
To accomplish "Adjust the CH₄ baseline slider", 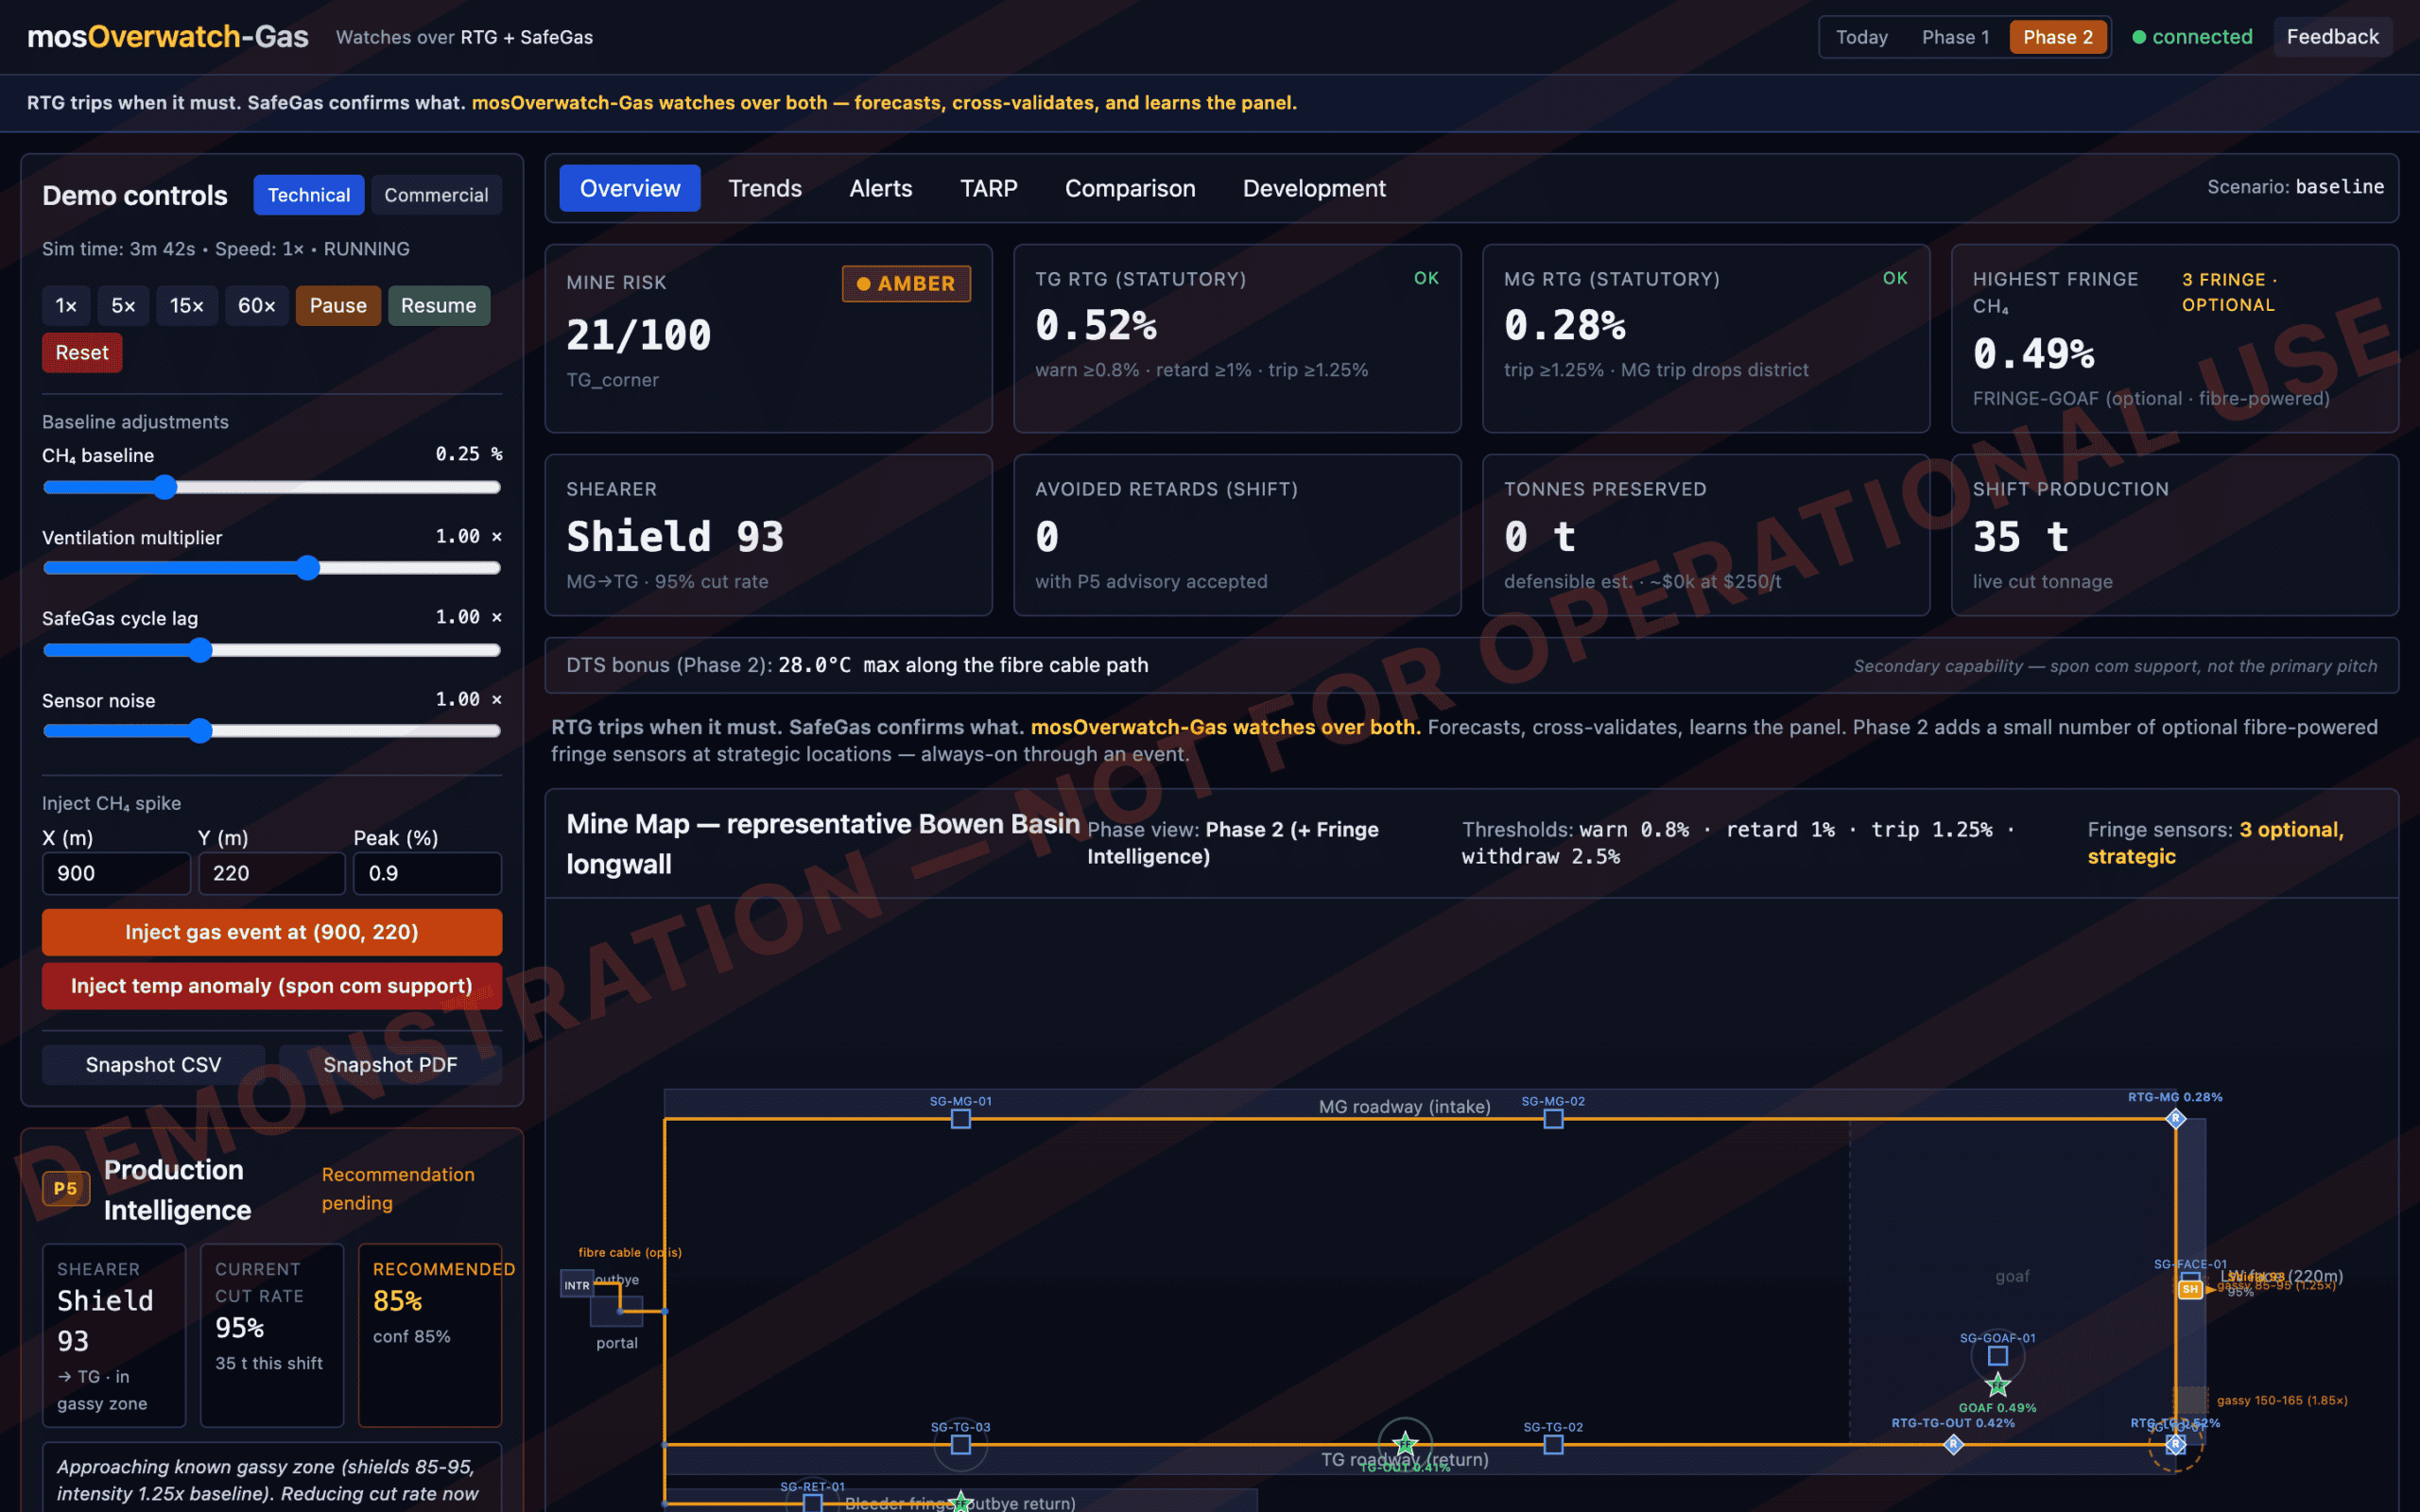I will [x=272, y=488].
